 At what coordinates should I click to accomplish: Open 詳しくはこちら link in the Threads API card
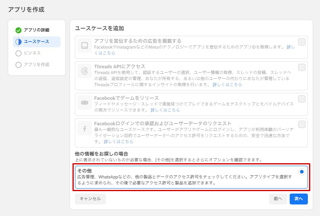(227, 85)
